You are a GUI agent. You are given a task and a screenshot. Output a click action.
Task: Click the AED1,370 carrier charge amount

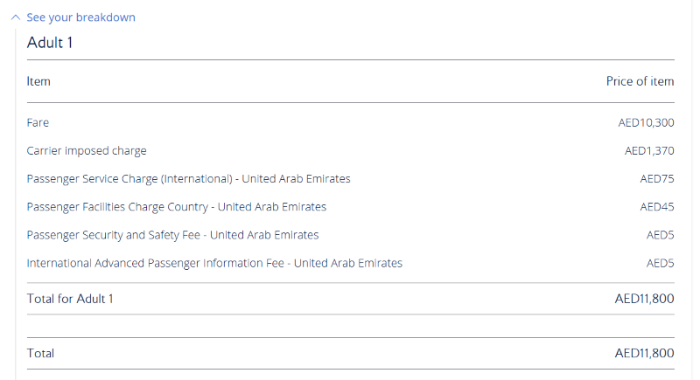649,151
